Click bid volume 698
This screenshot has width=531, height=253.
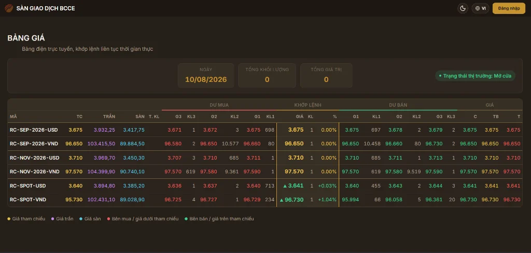click(x=270, y=130)
